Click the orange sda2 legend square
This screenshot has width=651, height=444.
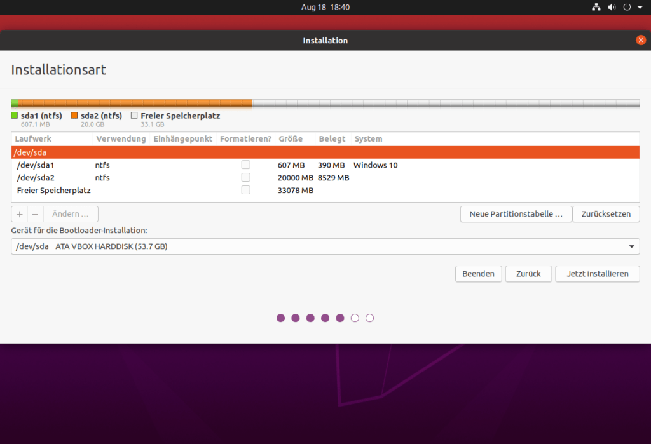[74, 116]
